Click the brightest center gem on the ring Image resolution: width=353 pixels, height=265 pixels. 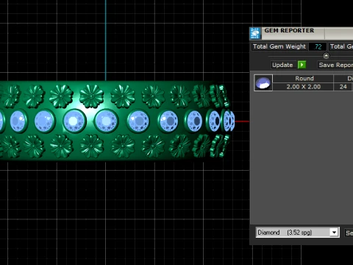(74, 121)
